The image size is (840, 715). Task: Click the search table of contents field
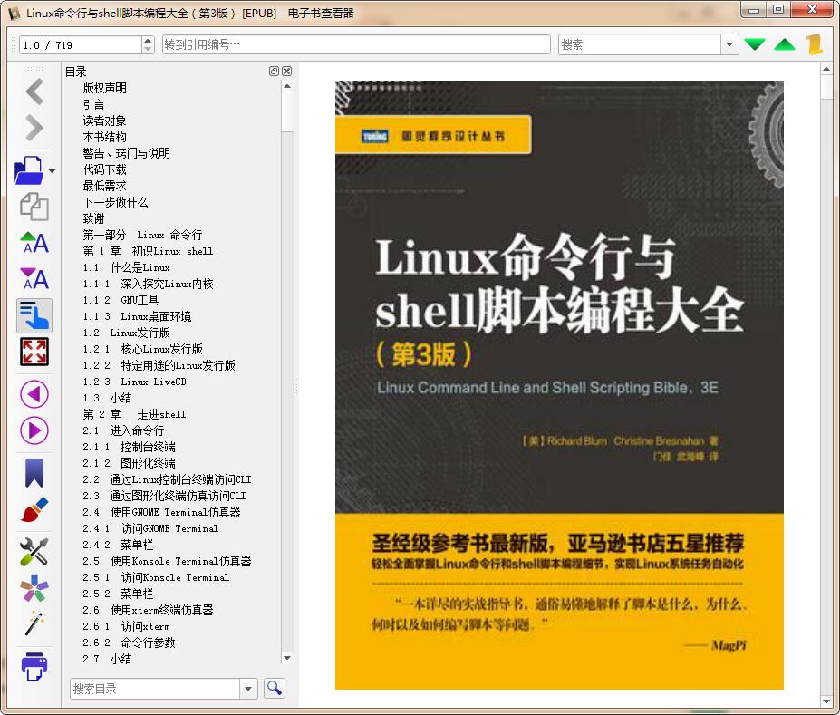pyautogui.click(x=155, y=688)
